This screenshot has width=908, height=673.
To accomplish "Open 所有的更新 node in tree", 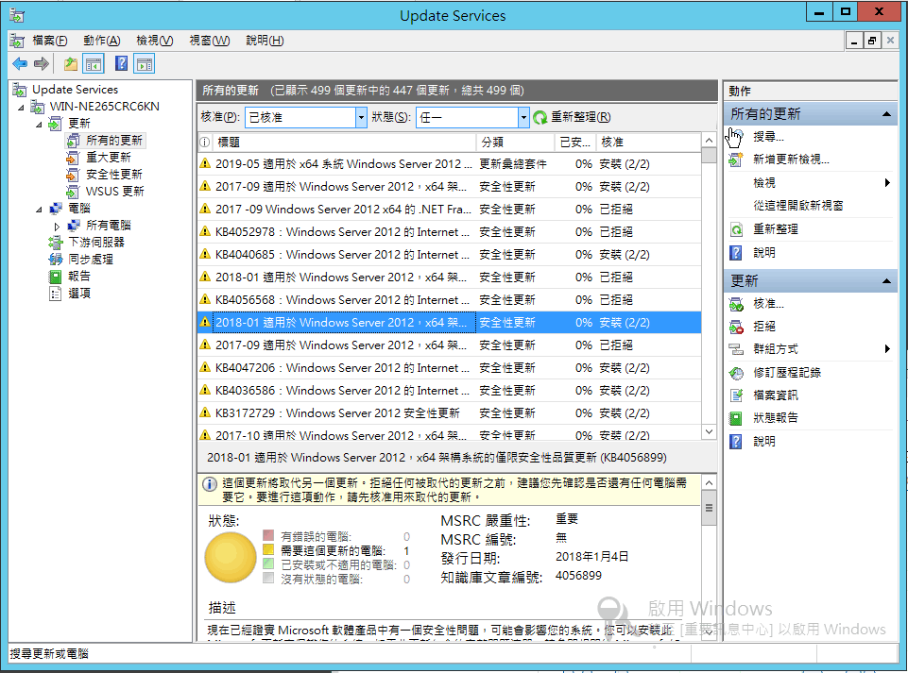I will pos(114,141).
